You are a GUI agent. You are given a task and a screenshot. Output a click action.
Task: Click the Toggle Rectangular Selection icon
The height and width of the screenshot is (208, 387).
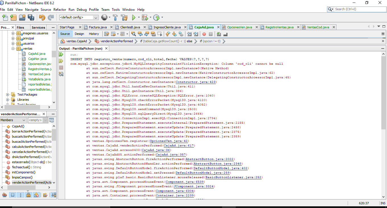pyautogui.click(x=160, y=34)
